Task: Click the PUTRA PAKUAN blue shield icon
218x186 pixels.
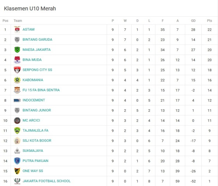Action: tap(17, 161)
